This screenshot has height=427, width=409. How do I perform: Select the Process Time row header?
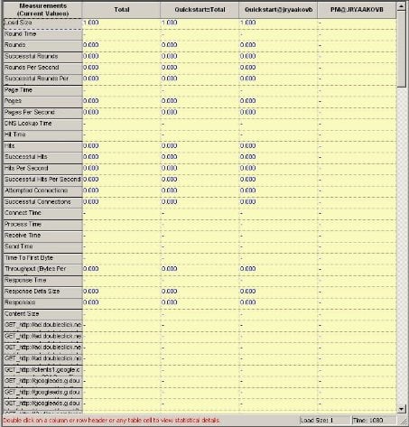(x=42, y=225)
